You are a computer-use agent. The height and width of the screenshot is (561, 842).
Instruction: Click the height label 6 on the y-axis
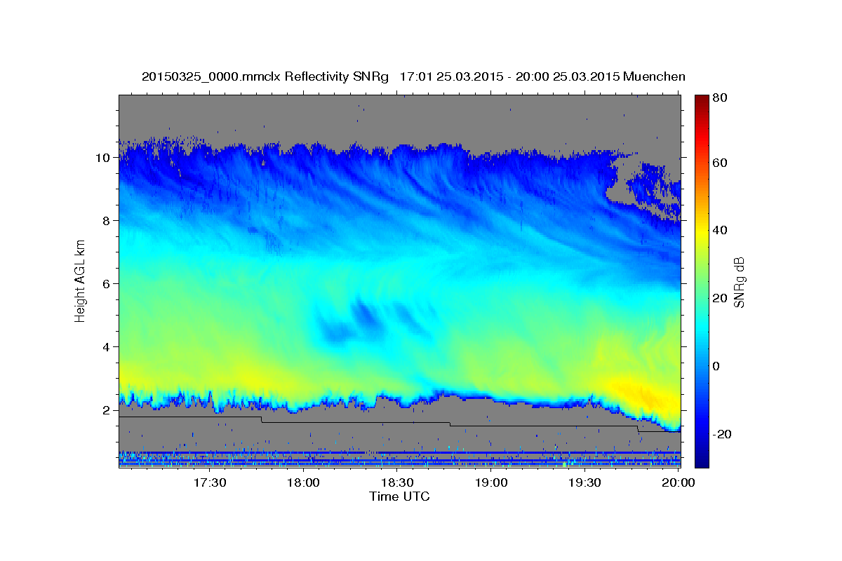point(107,284)
